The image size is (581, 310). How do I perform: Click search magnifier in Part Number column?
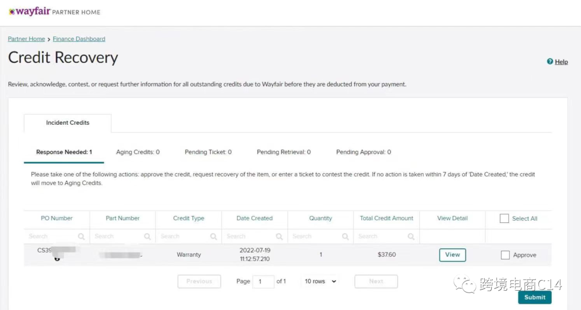[x=147, y=236]
